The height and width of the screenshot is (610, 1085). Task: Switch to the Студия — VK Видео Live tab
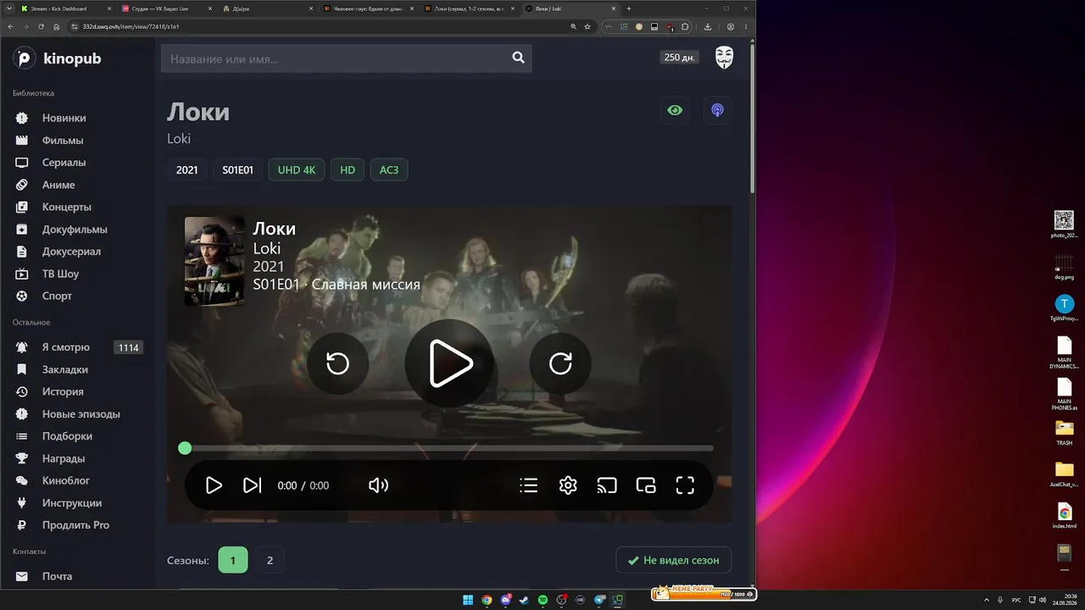(166, 8)
